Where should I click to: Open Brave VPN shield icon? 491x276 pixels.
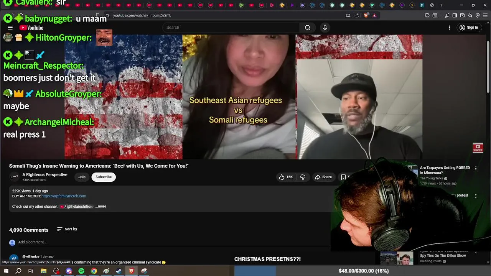478,15
